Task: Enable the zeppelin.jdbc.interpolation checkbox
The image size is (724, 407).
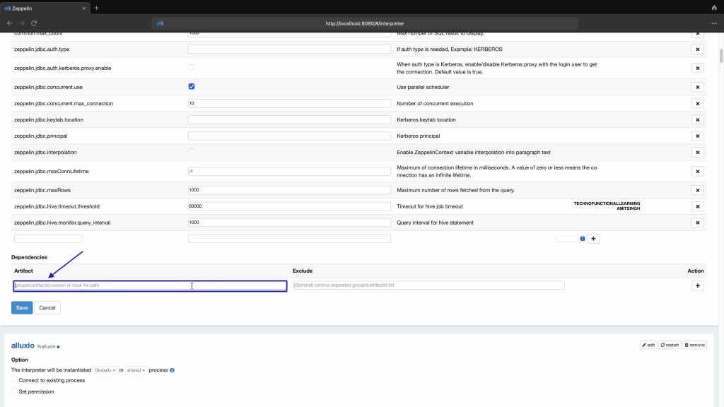Action: [192, 152]
